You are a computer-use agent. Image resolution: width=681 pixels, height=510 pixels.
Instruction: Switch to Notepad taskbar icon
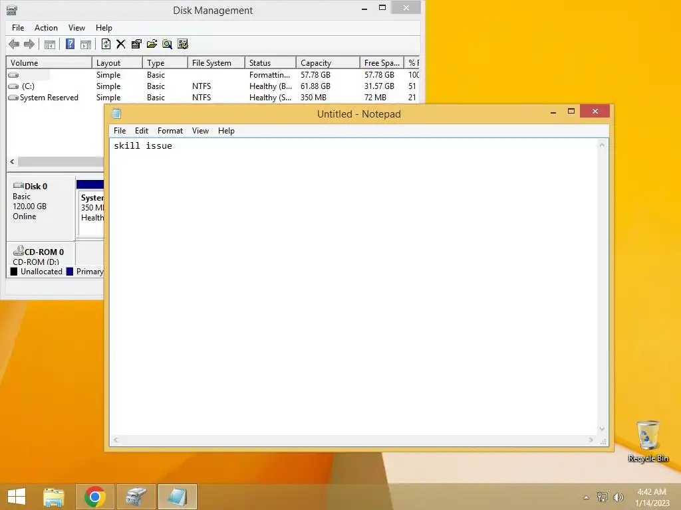(x=177, y=497)
